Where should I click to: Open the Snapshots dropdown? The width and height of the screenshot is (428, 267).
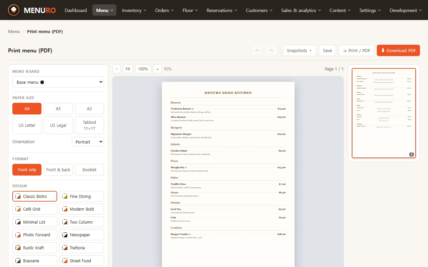(x=299, y=50)
